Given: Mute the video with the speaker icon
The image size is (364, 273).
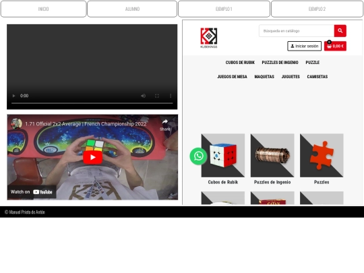Looking at the screenshot, I should click(143, 96).
